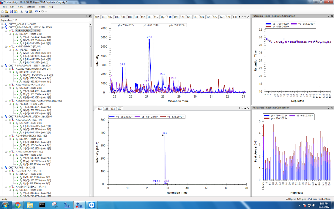The image size is (334, 209).
Task: Switch to replicate tab 123 in the upper chromatogram
Action: click(x=195, y=17)
